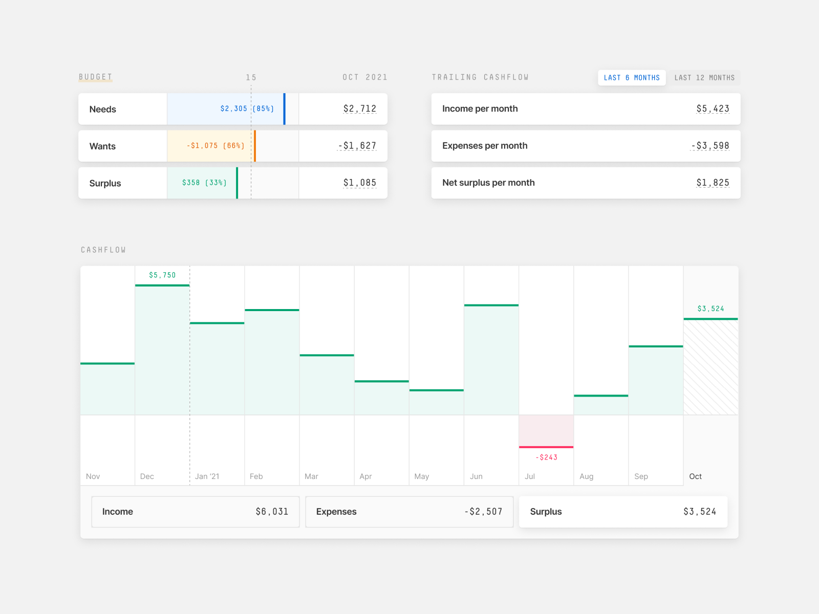Click the Surplus progress bar at 33%

click(202, 183)
